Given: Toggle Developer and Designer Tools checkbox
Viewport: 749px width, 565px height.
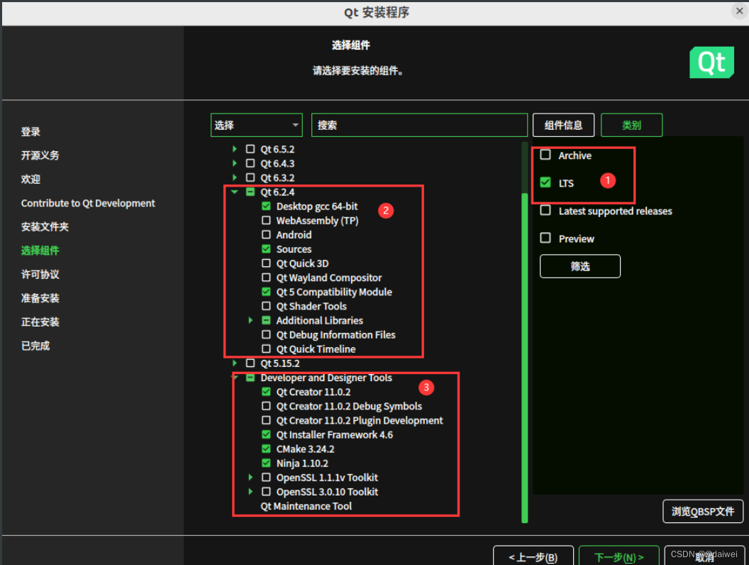Looking at the screenshot, I should point(250,377).
